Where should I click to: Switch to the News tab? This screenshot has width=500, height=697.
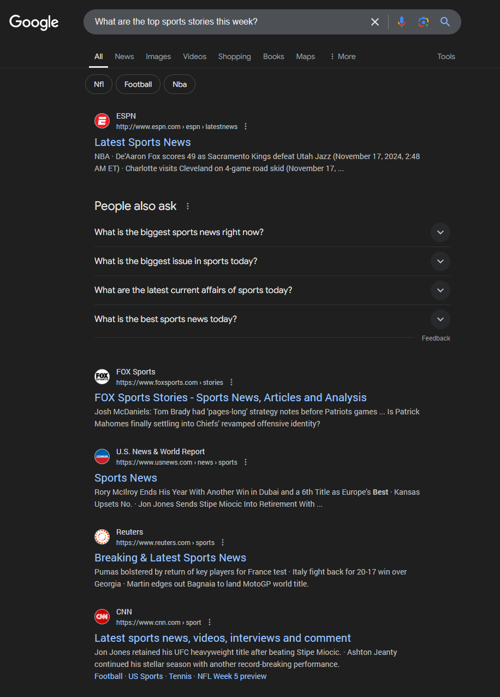[x=124, y=56]
